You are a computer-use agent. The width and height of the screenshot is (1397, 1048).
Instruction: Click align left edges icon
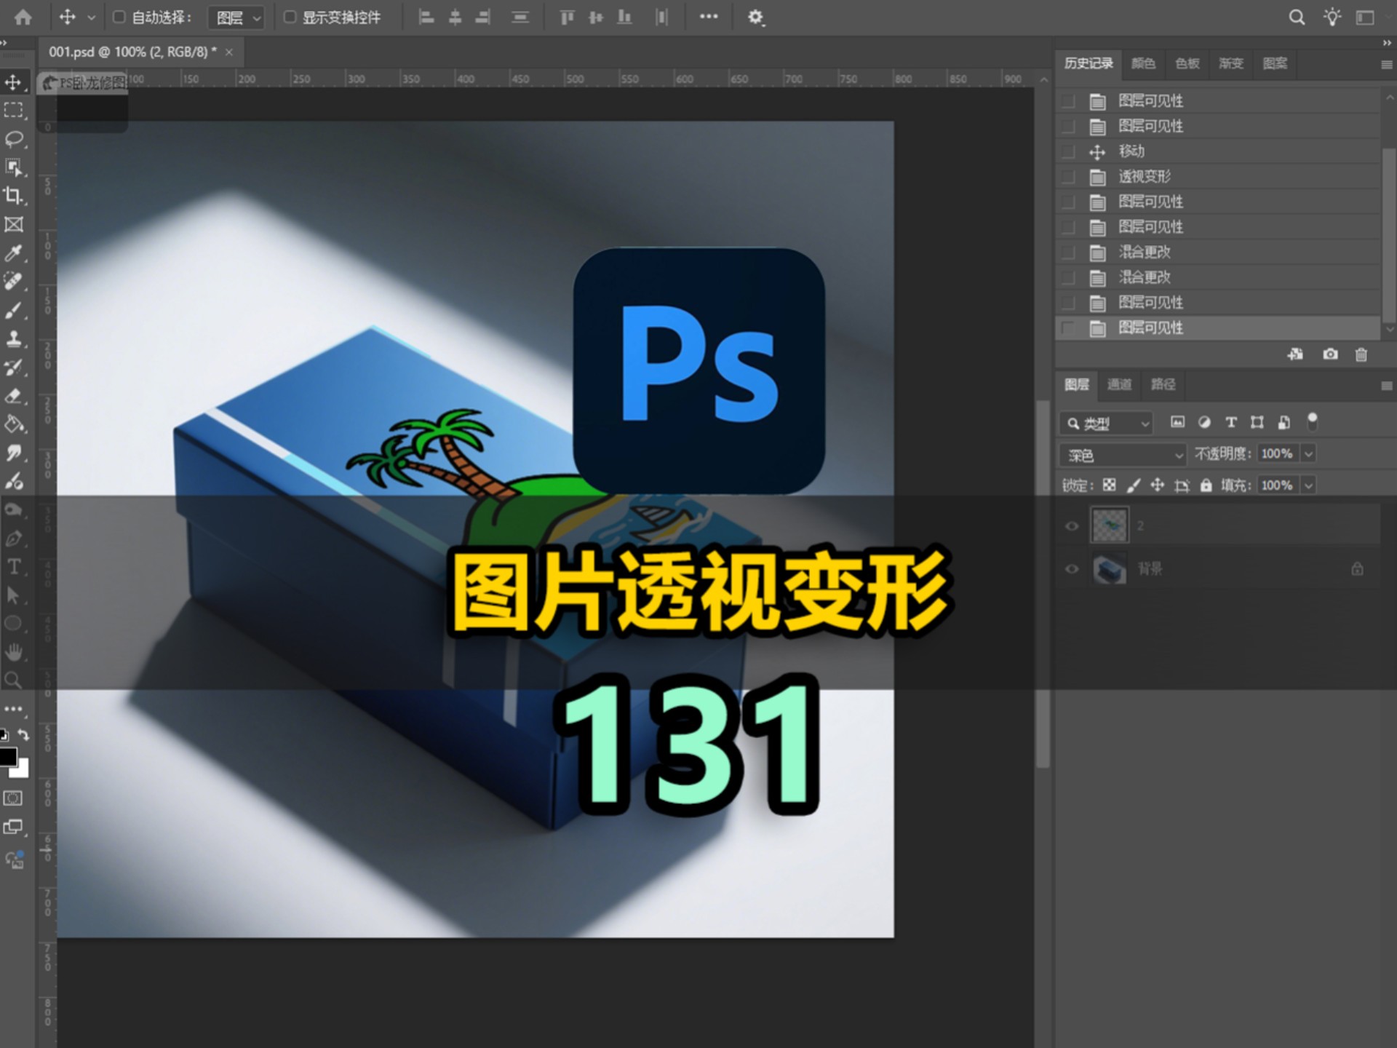point(427,17)
